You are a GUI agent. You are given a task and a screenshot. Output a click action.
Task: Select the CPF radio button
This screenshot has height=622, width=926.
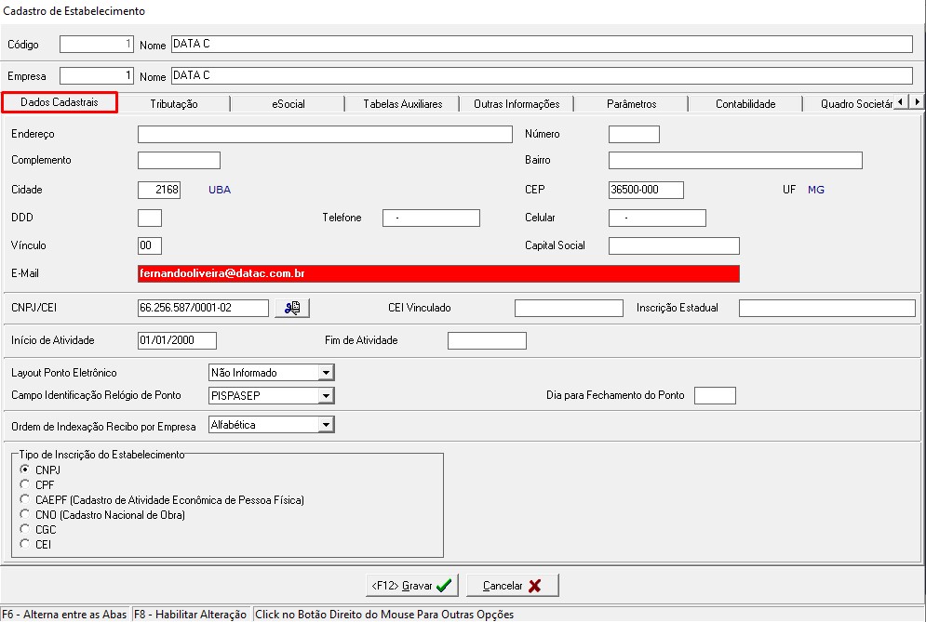24,483
